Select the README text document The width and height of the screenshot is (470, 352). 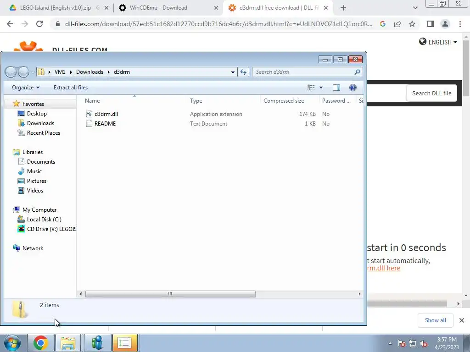pyautogui.click(x=105, y=124)
